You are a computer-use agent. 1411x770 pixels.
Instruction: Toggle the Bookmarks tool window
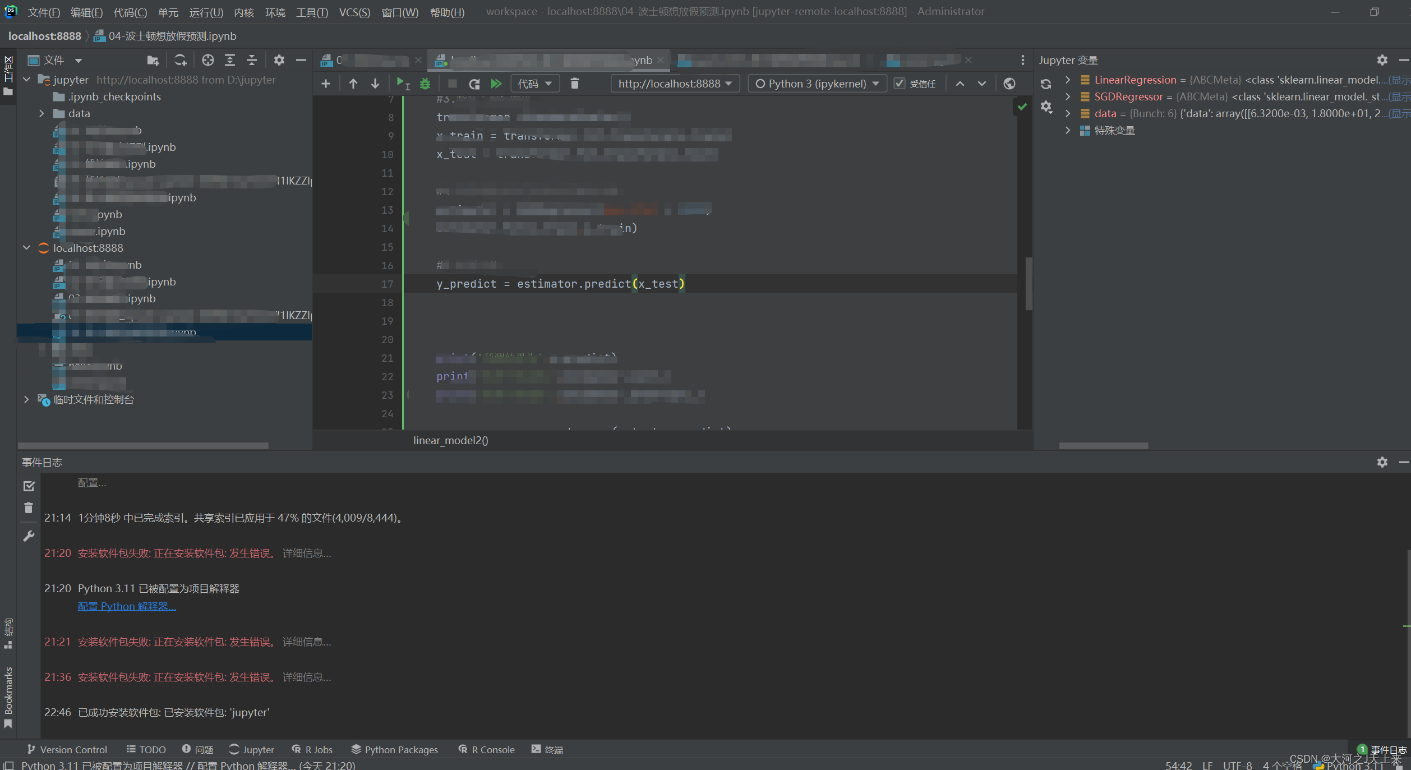tap(8, 695)
